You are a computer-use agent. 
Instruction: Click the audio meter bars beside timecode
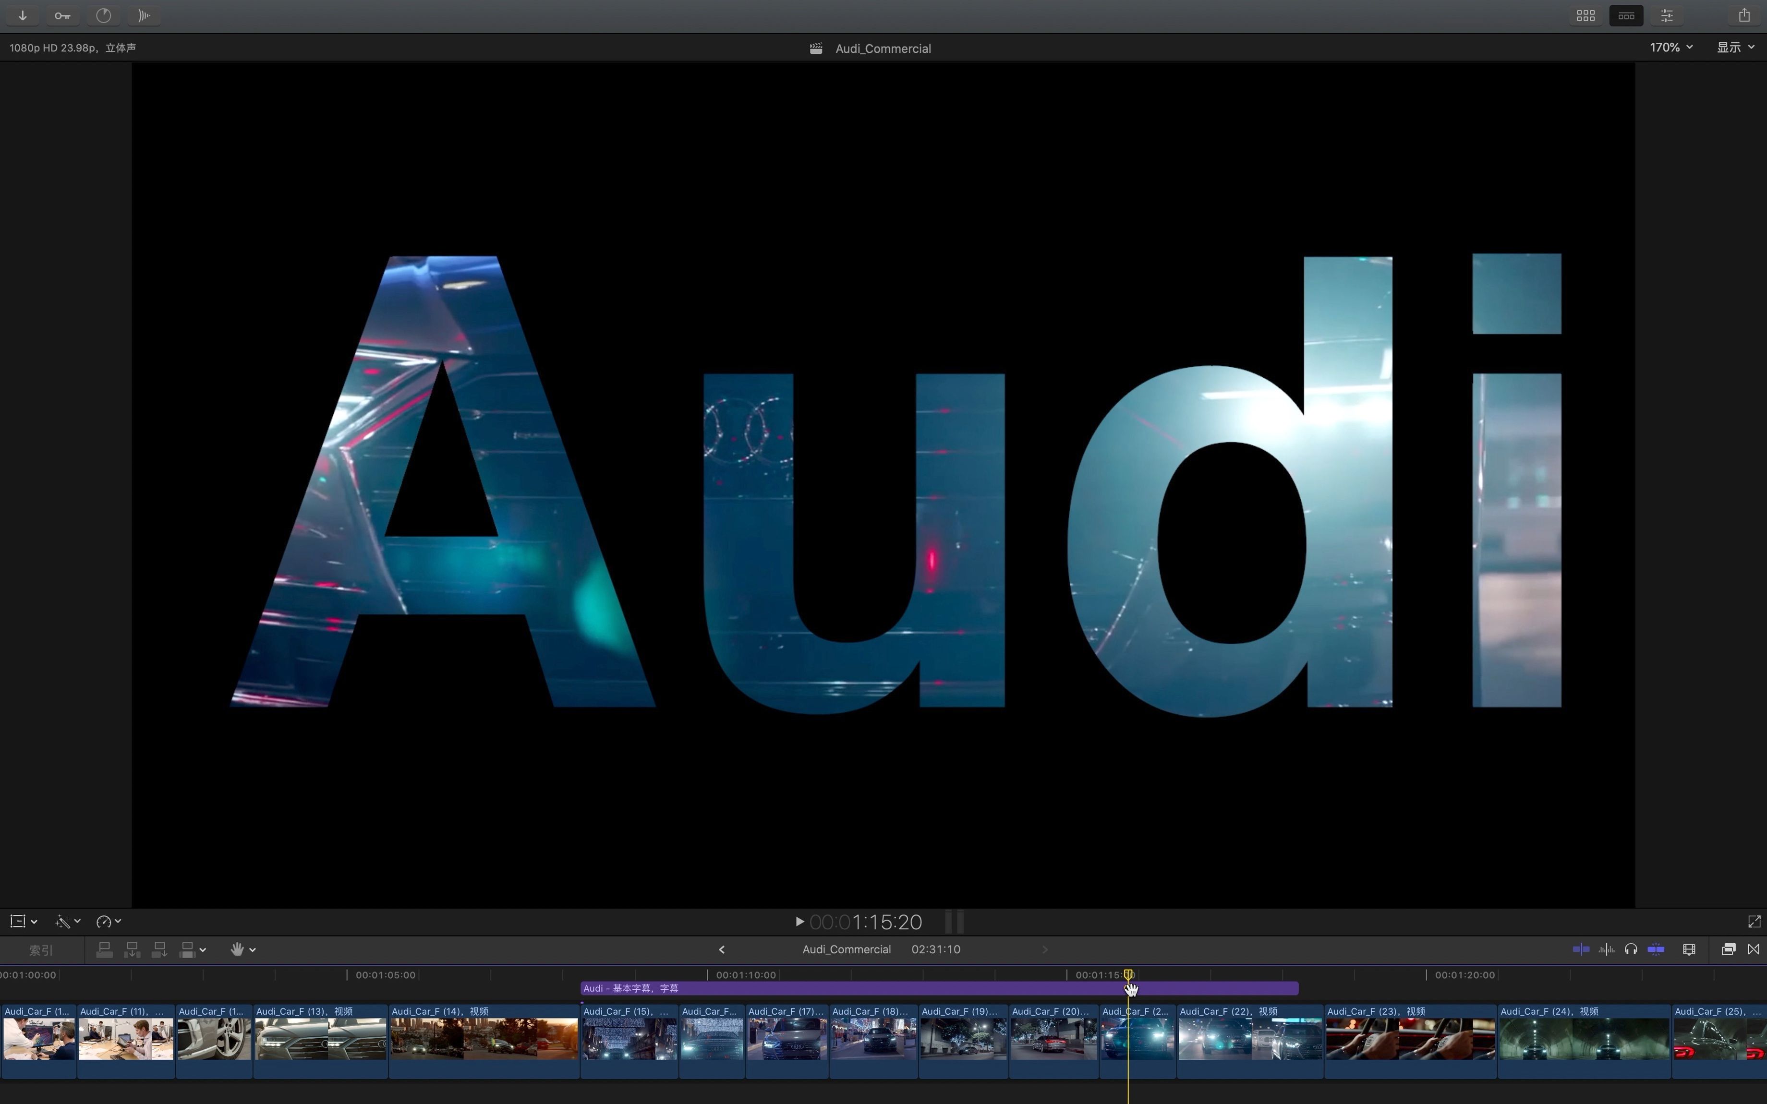pyautogui.click(x=954, y=922)
